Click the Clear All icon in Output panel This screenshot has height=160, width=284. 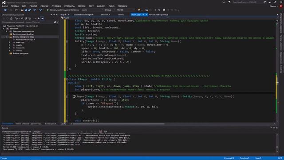tap(101, 132)
